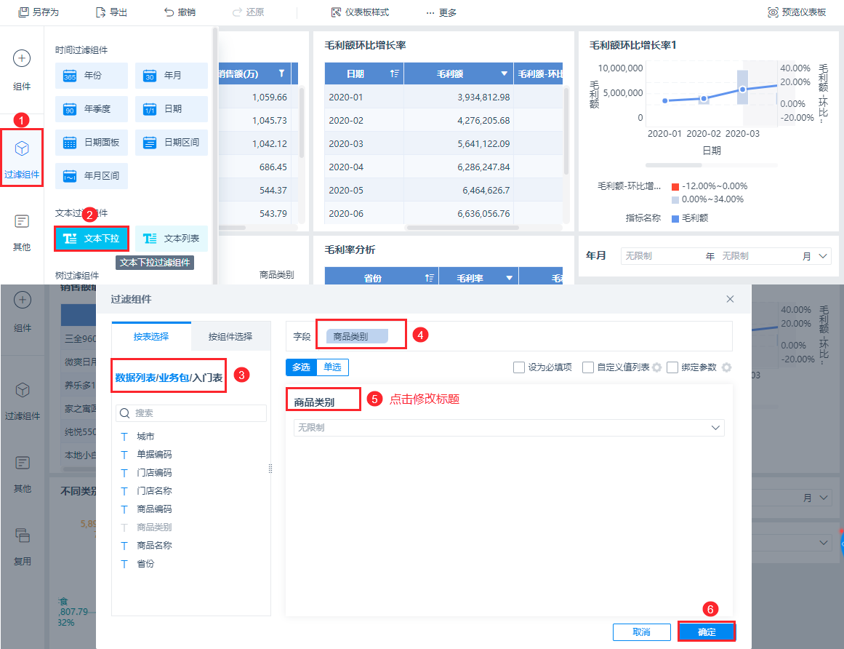Click the 业务包 breadcrumb link
Viewport: 844px width, 649px height.
tap(174, 378)
